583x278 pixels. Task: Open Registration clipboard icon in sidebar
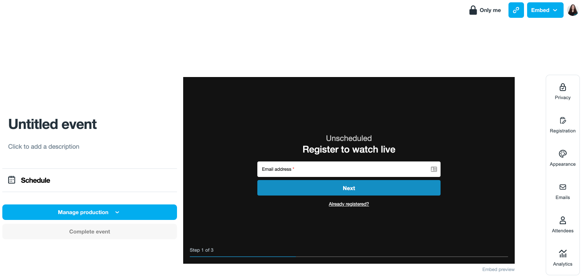tap(562, 121)
